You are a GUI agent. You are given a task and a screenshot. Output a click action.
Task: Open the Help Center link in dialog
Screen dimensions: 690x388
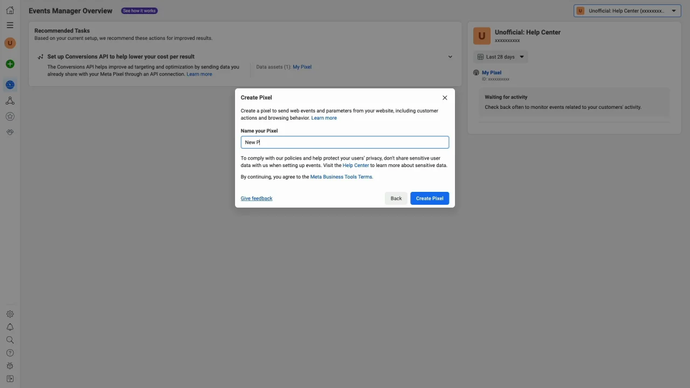[356, 165]
